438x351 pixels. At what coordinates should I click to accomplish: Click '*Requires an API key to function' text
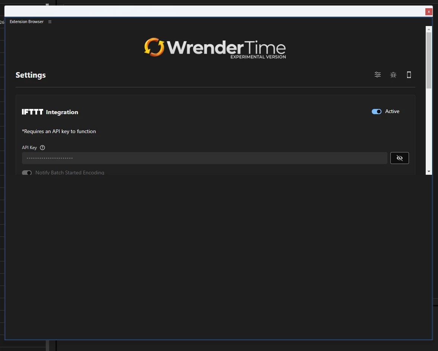[x=59, y=131]
